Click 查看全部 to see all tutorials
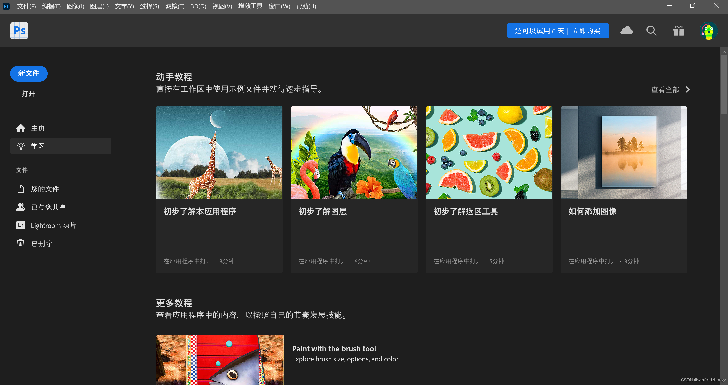 point(665,90)
